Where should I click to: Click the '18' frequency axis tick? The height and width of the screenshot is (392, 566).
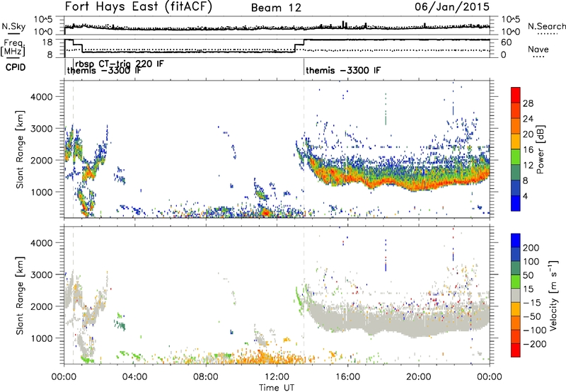click(47, 42)
